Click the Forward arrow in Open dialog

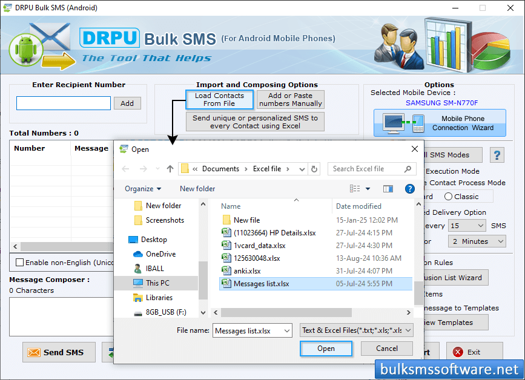144,169
